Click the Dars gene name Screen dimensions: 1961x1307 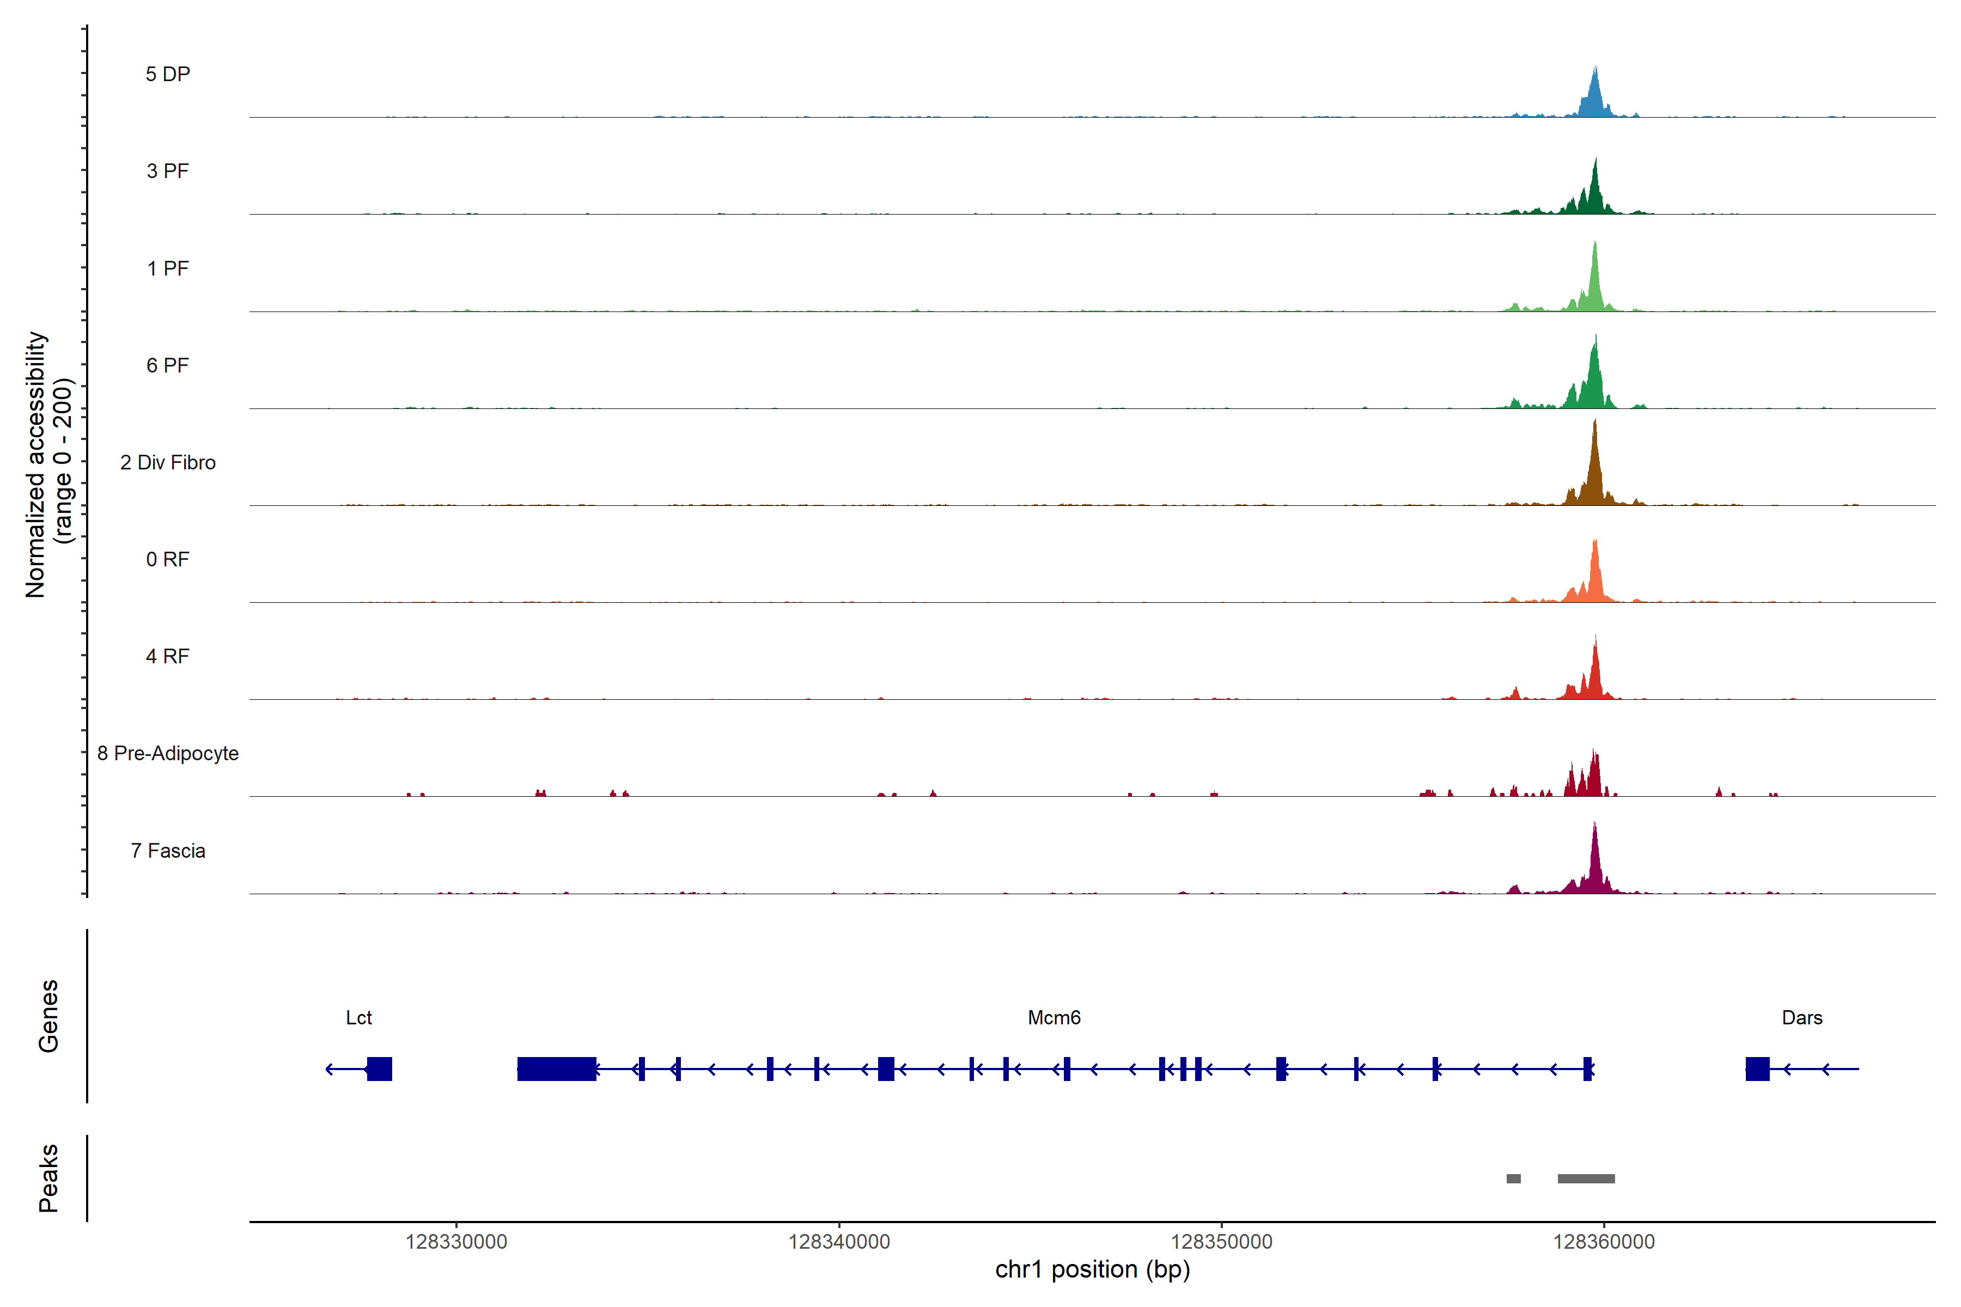(x=1802, y=1018)
